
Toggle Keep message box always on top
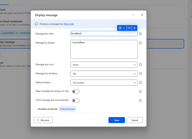pos(76,92)
